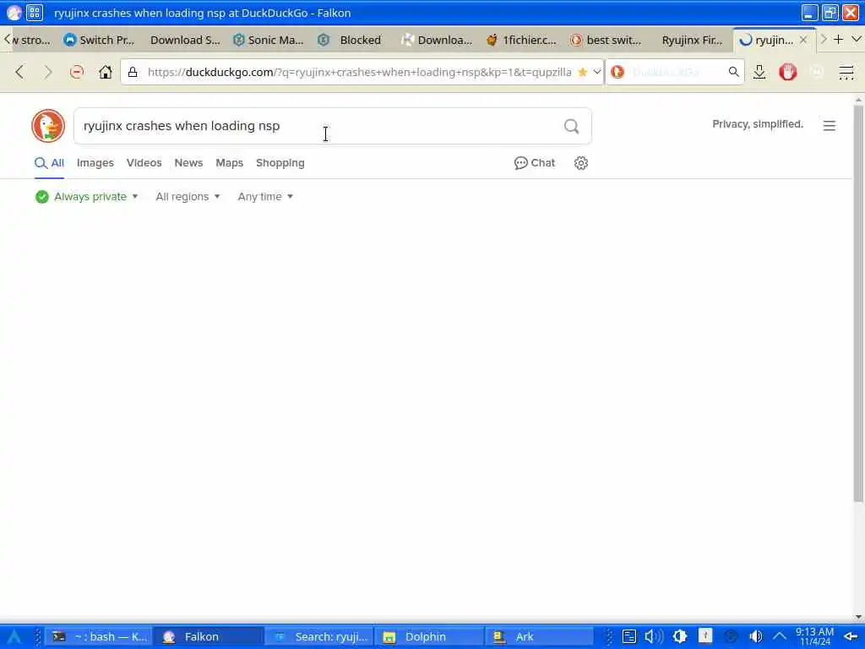Open DuckDuckGo page hamburger menu
Screen dimensions: 865x649
[830, 126]
